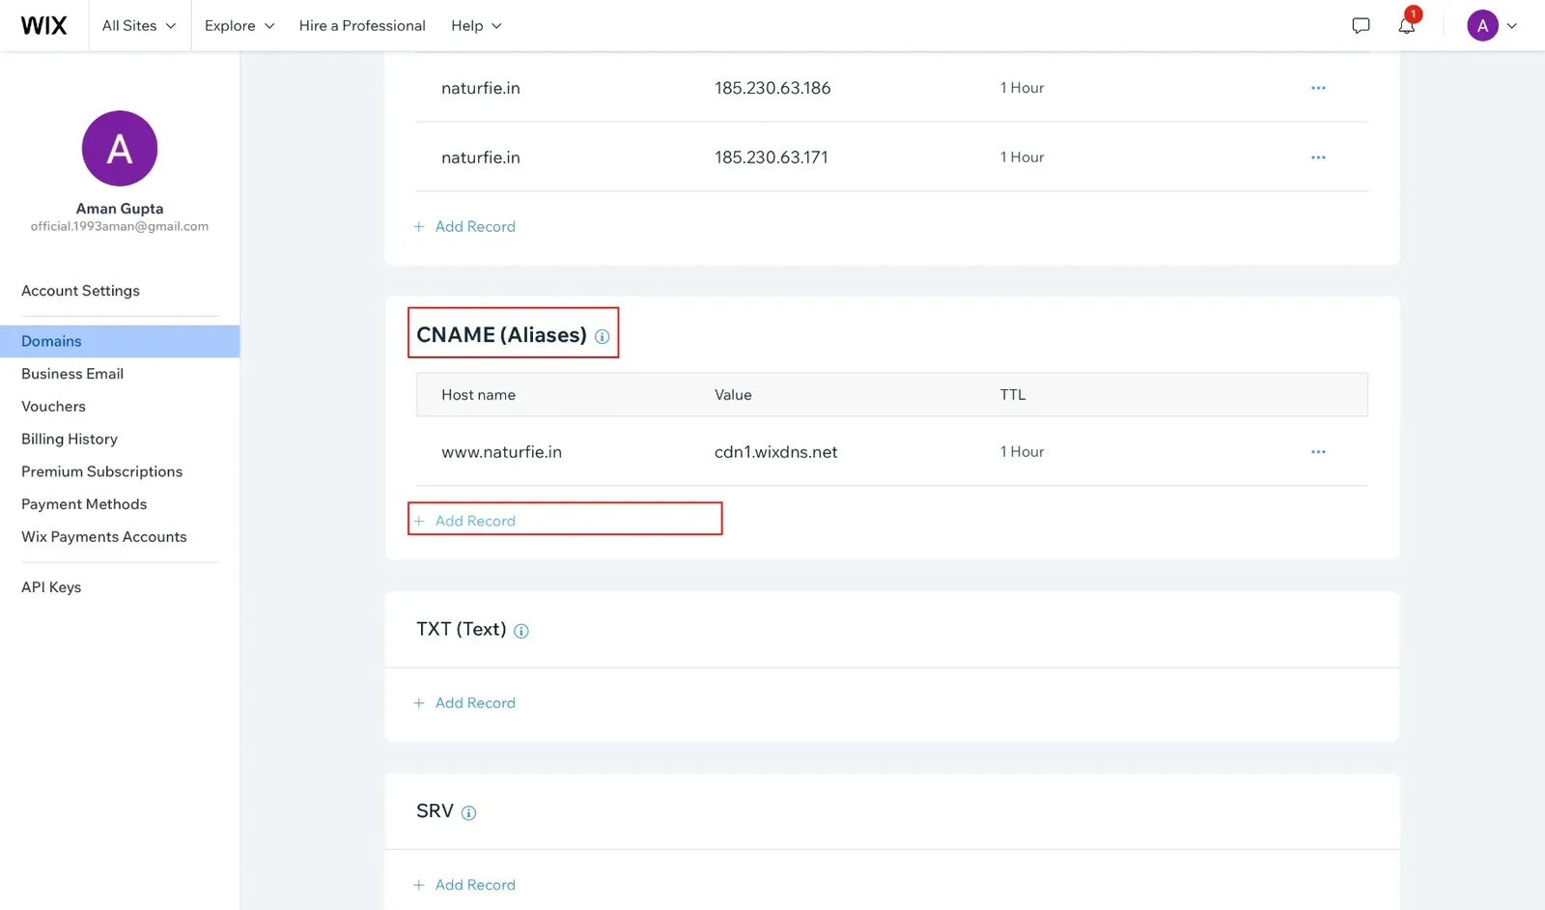Open Billing History
The height and width of the screenshot is (910, 1545).
pyautogui.click(x=70, y=439)
